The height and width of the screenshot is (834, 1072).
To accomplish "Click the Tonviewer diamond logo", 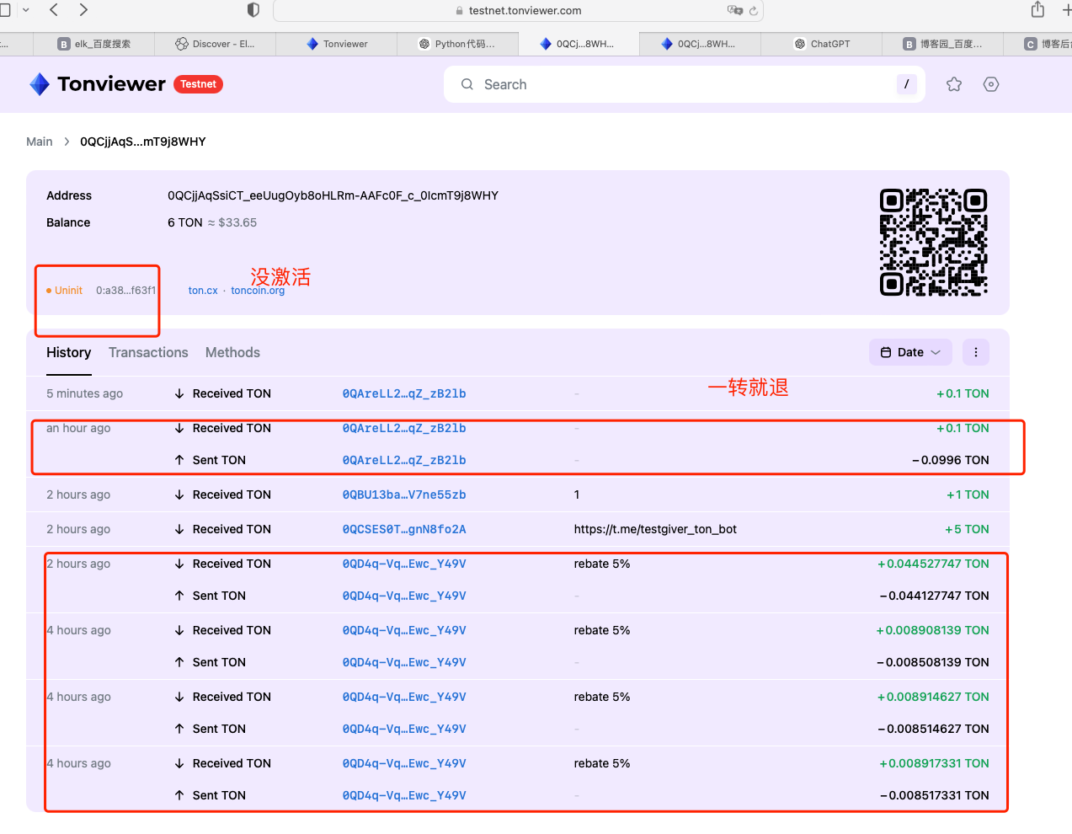I will tap(40, 84).
